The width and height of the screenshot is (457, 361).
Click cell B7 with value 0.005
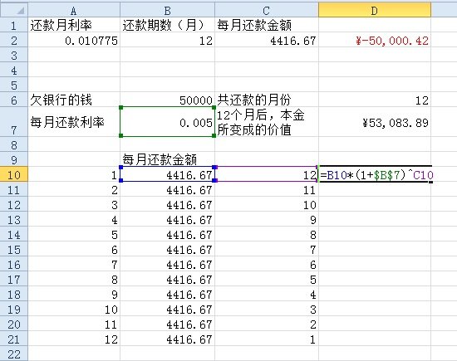click(167, 122)
